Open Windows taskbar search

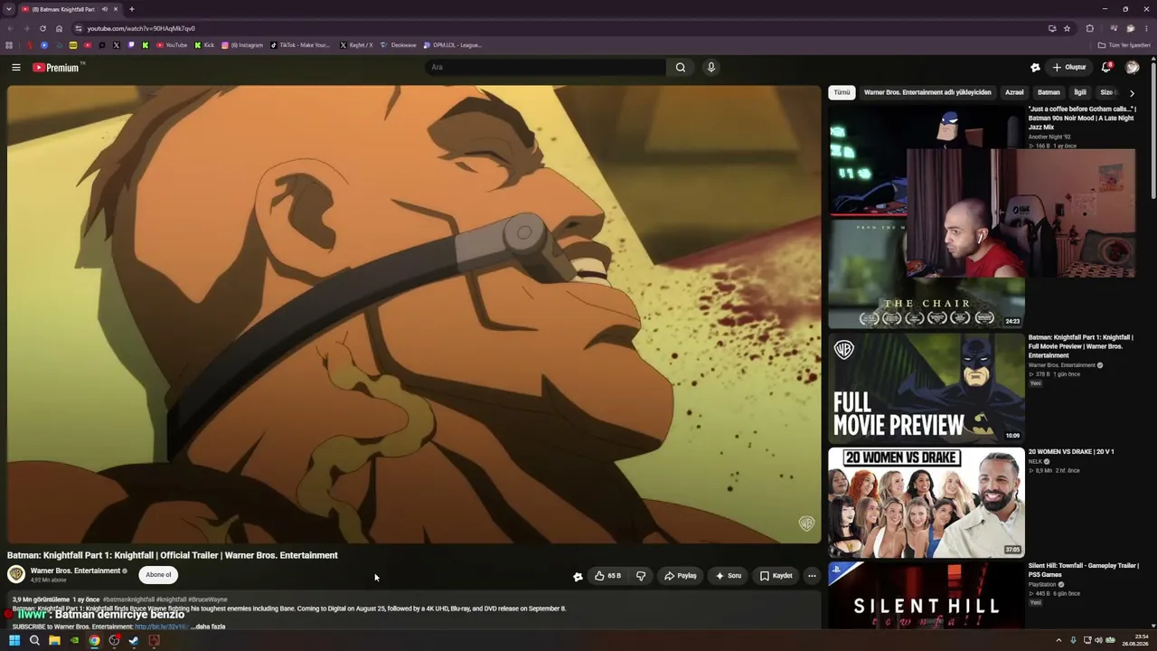click(x=34, y=641)
